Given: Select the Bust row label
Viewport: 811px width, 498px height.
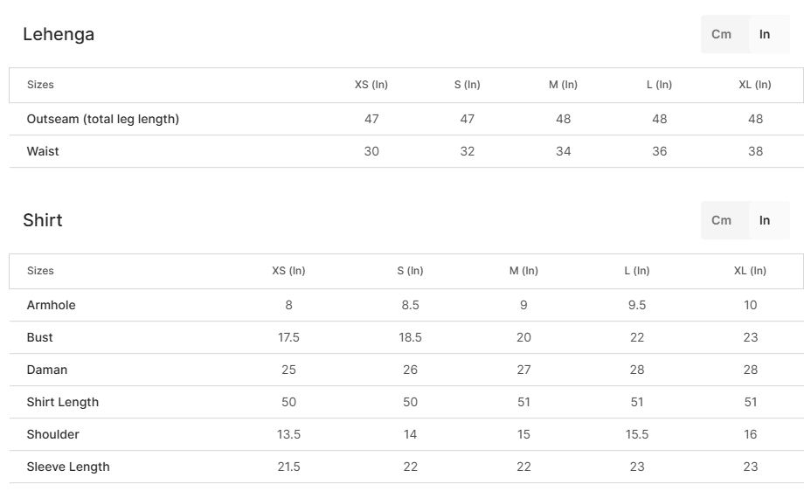Looking at the screenshot, I should [40, 337].
